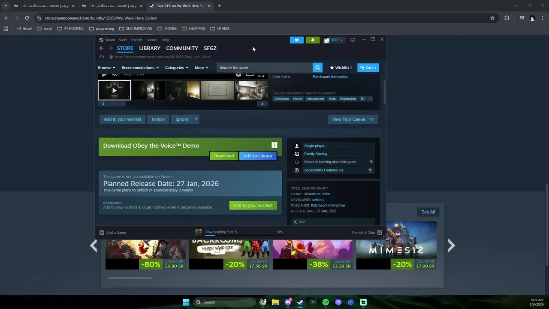Click the Windows platform icon on demo banner
The image size is (549, 309).
pos(274,145)
